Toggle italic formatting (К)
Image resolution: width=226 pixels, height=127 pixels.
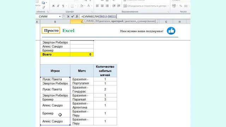[58, 6]
